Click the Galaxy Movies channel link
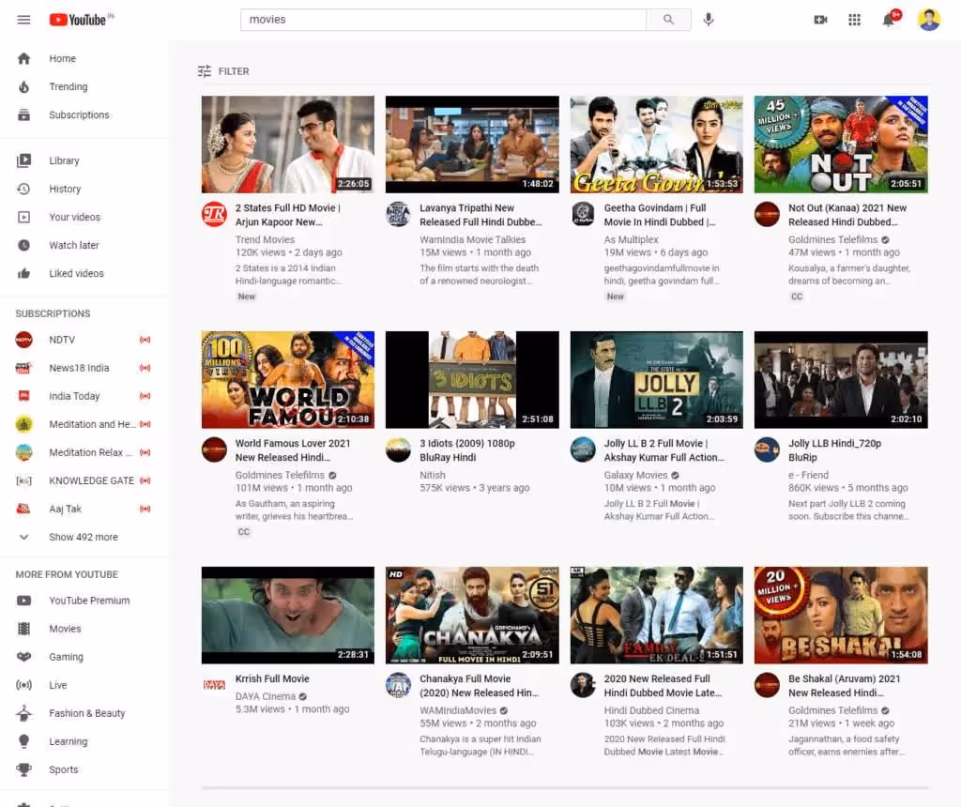Viewport: 961px width, 807px height. [x=634, y=475]
